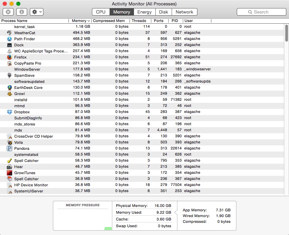Select the installd process name
289x235 pixels.
[x=21, y=100]
